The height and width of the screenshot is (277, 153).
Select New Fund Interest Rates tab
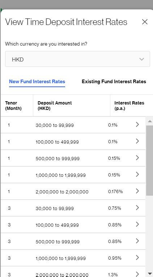37,82
